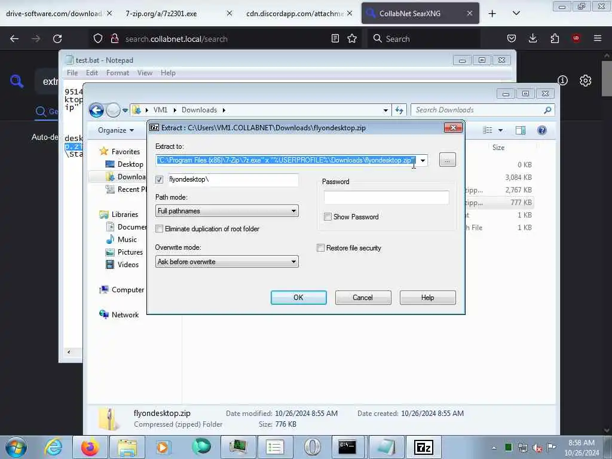Viewport: 612px width, 459px height.
Task: Change view via the Explorer view icon
Action: [488, 130]
